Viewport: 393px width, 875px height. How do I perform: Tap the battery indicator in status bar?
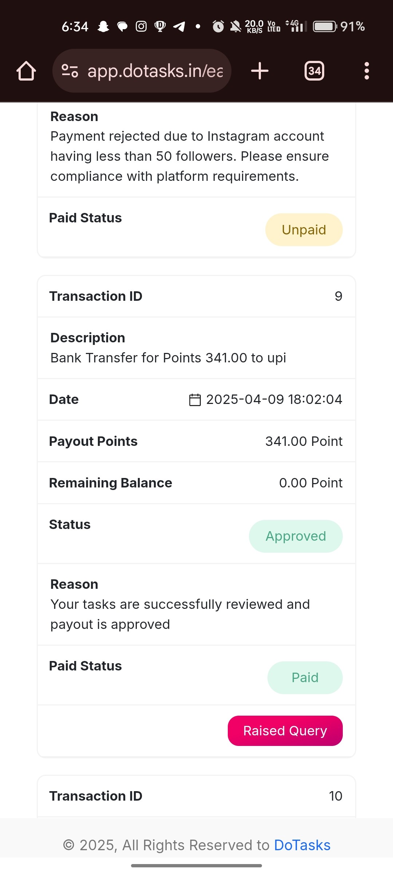click(x=325, y=27)
